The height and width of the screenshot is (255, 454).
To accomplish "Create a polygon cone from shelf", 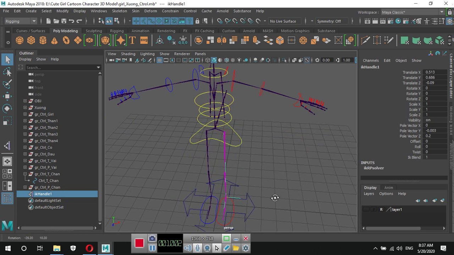I will tap(54, 40).
